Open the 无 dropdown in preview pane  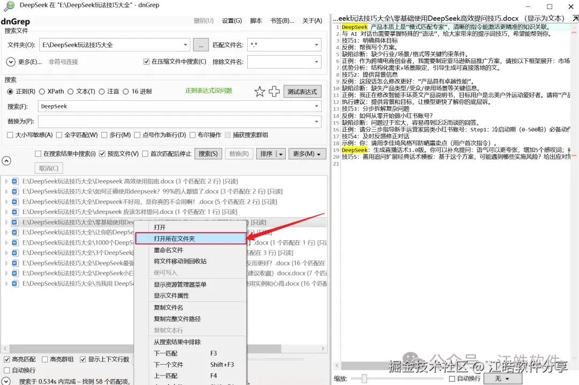[503, 379]
